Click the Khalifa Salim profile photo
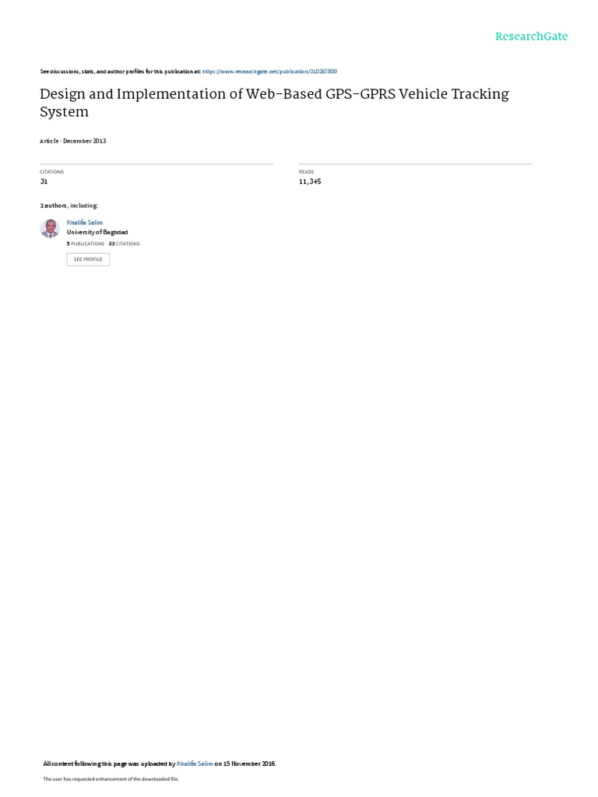 [50, 229]
